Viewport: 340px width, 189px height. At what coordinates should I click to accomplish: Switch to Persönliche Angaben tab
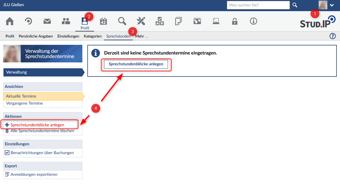36,36
